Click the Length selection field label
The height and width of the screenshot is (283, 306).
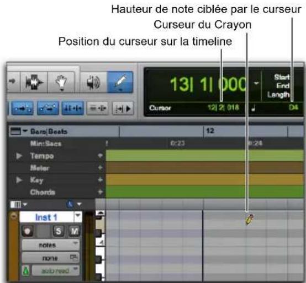pos(278,95)
